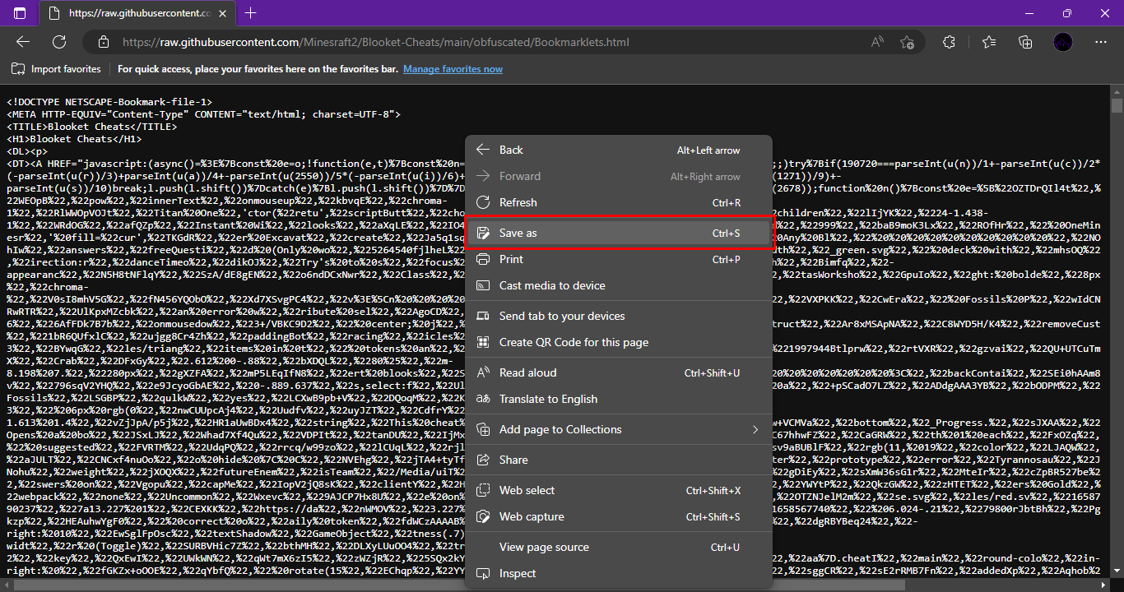Choose Web select in context menu
This screenshot has height=592, width=1124.
(619, 490)
